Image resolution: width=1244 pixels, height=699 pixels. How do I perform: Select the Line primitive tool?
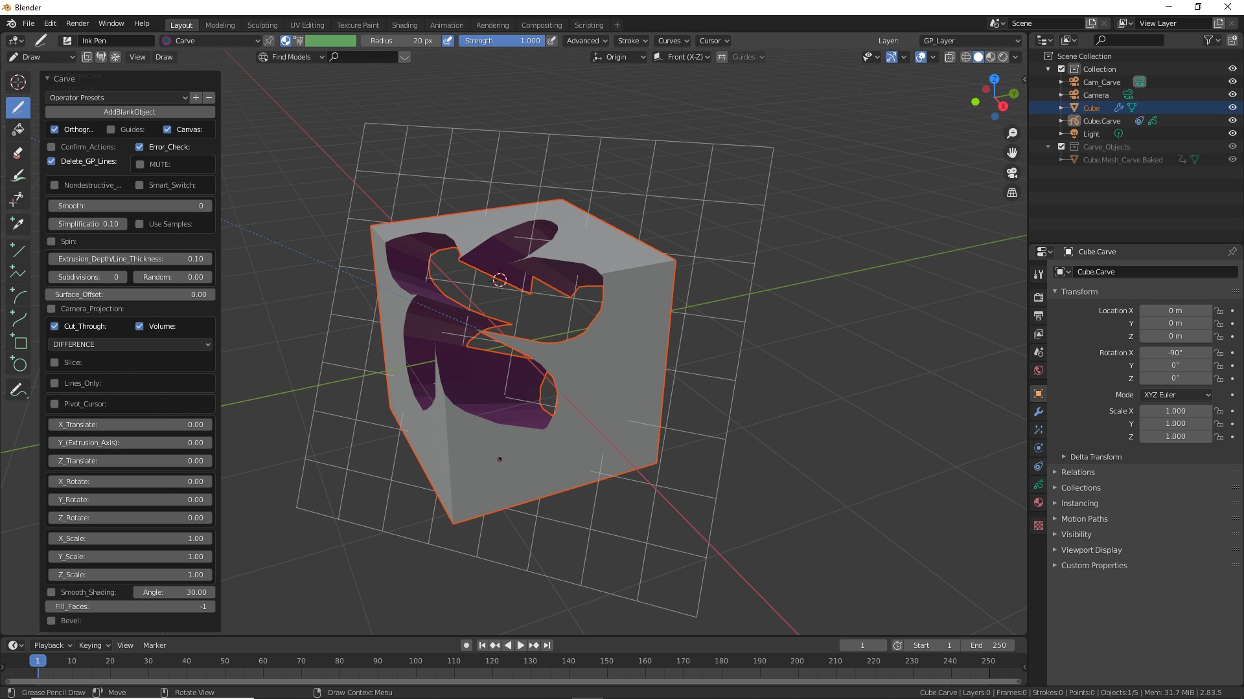pyautogui.click(x=18, y=250)
